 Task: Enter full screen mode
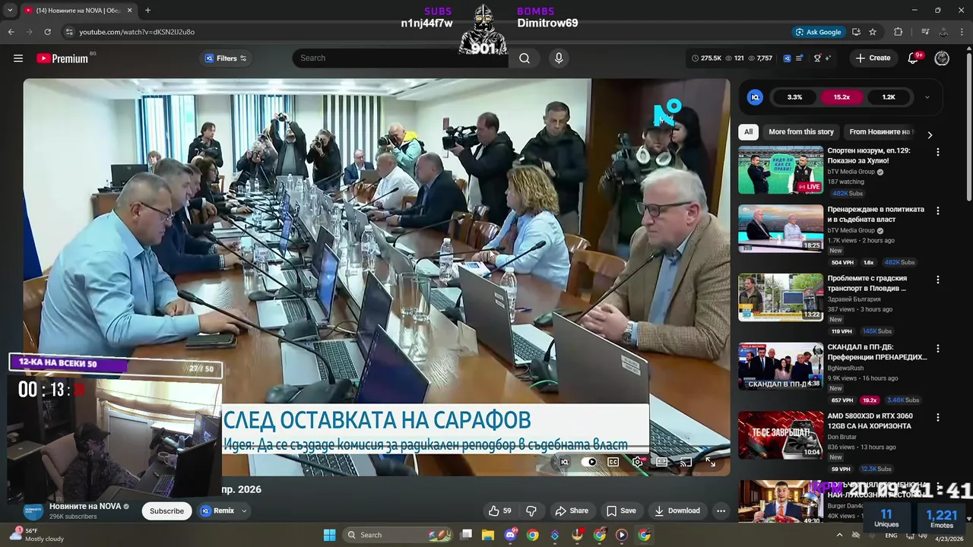point(710,462)
